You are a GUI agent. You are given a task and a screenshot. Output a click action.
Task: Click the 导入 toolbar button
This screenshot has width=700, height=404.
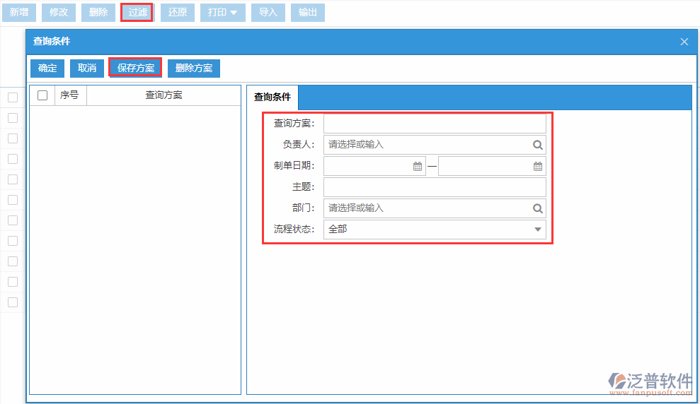coord(268,13)
